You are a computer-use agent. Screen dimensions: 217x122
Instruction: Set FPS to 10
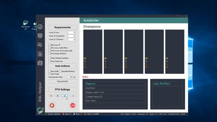(51, 96)
